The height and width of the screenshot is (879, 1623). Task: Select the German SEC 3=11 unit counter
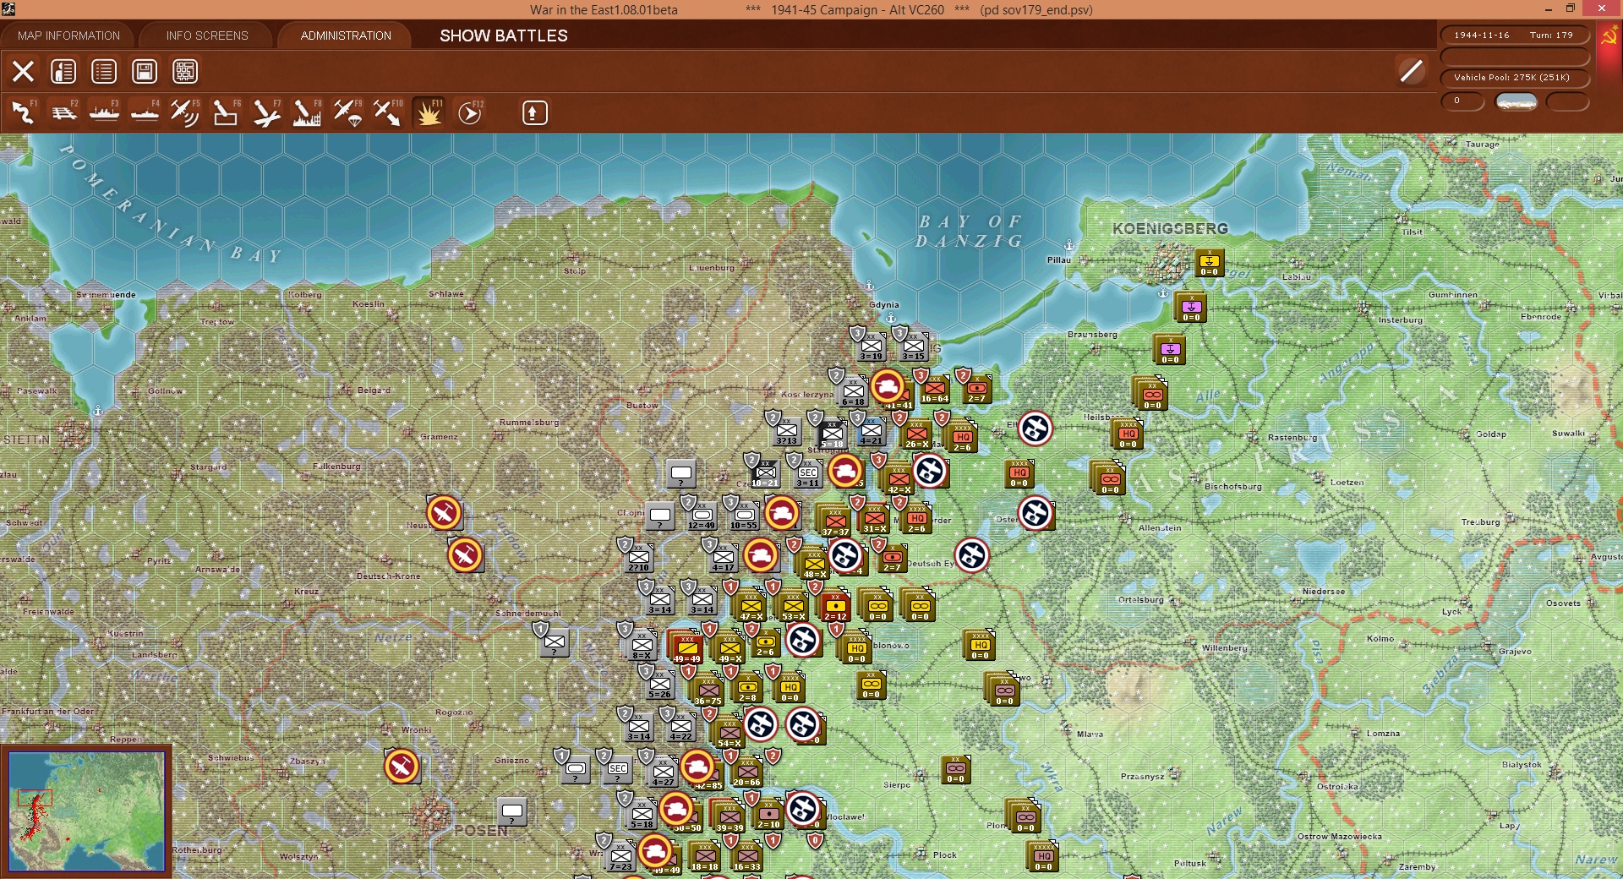pos(807,473)
